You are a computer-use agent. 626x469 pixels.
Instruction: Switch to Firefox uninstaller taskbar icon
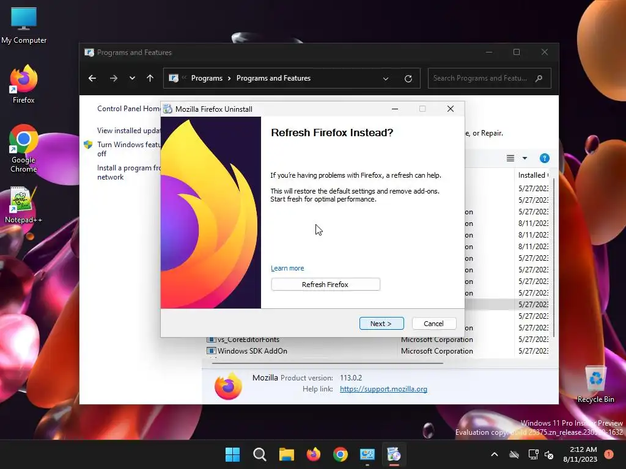pos(394,454)
